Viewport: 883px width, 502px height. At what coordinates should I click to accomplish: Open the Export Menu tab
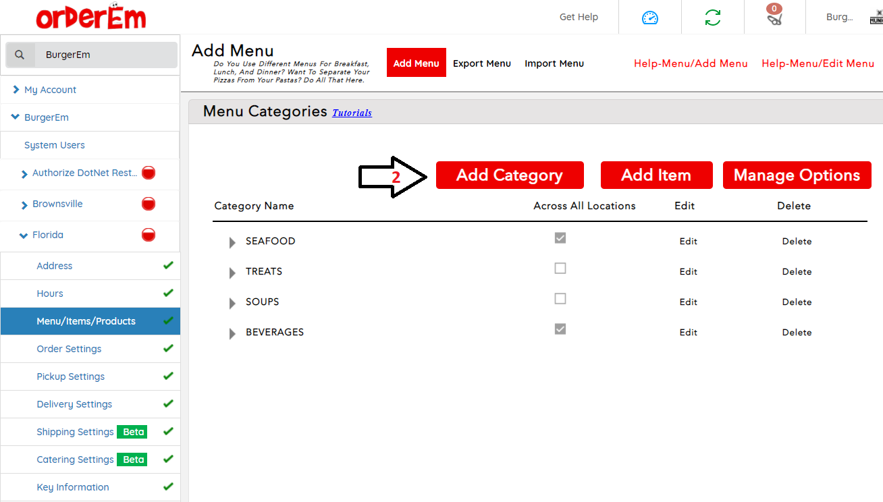pos(481,63)
